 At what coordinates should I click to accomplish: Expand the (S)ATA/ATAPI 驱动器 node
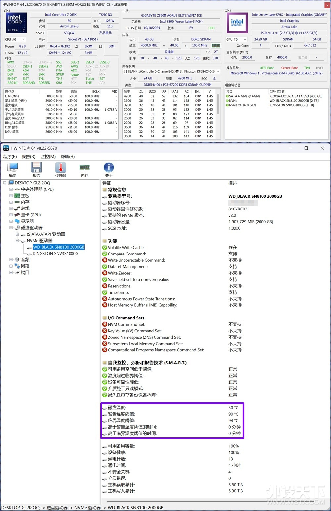coord(17,234)
